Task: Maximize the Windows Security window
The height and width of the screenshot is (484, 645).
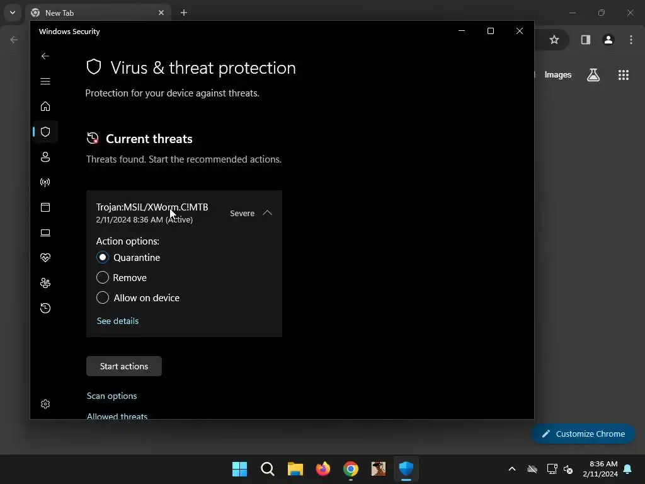Action: click(x=491, y=31)
